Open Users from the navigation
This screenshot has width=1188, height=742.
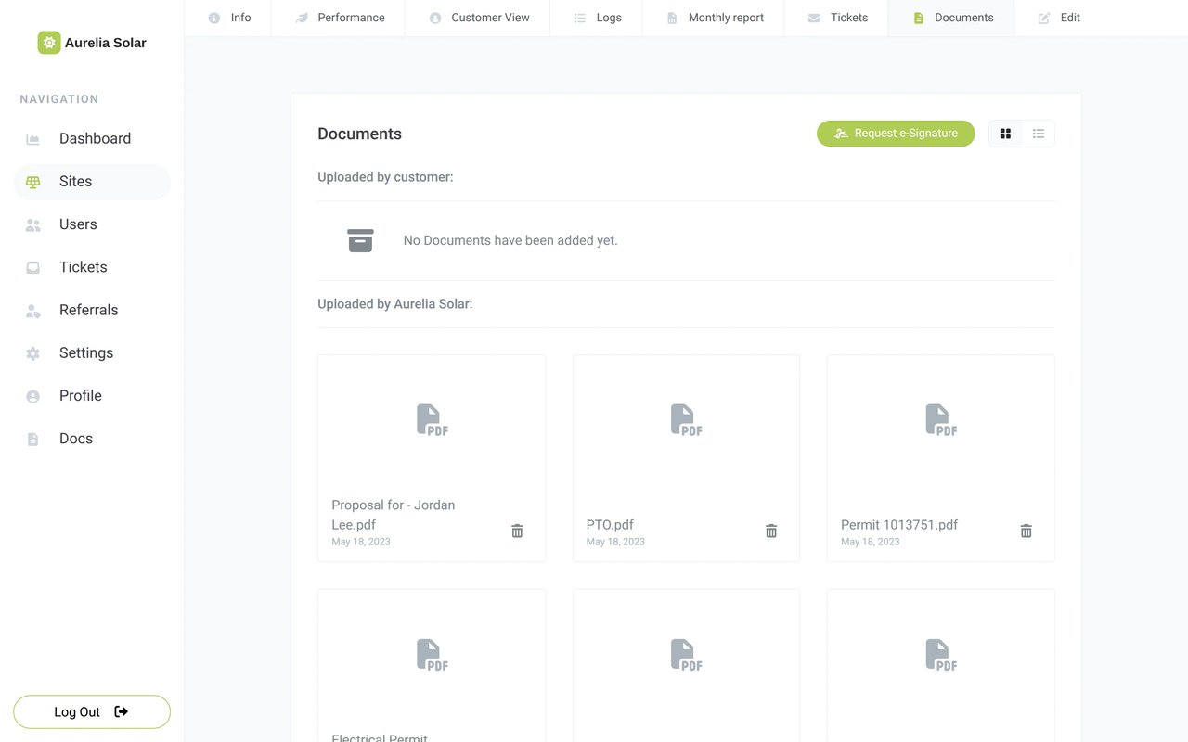point(92,224)
